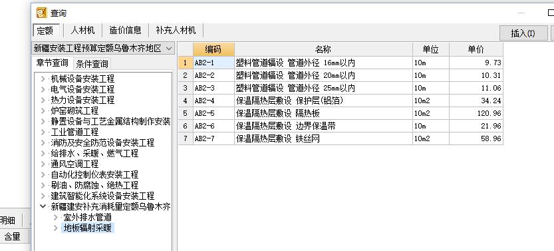Expand the 地板辐射采暖 child node

coord(55,228)
